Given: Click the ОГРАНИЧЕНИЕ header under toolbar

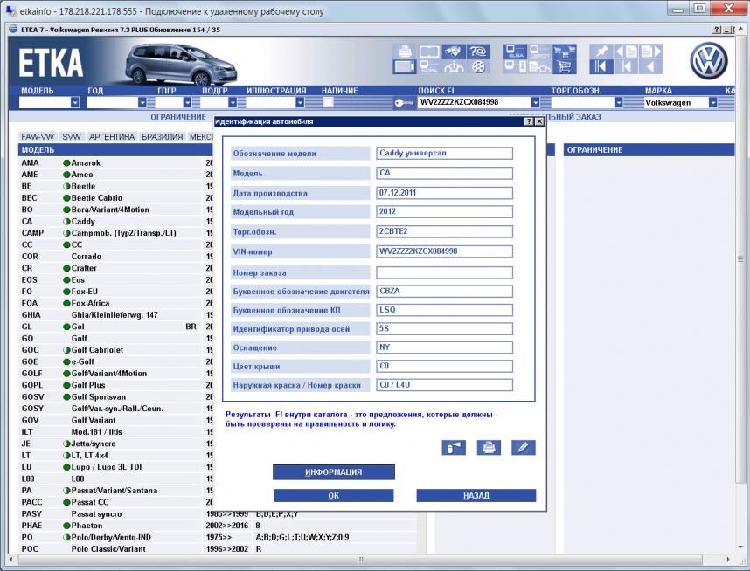Looking at the screenshot, I should pyautogui.click(x=178, y=117).
